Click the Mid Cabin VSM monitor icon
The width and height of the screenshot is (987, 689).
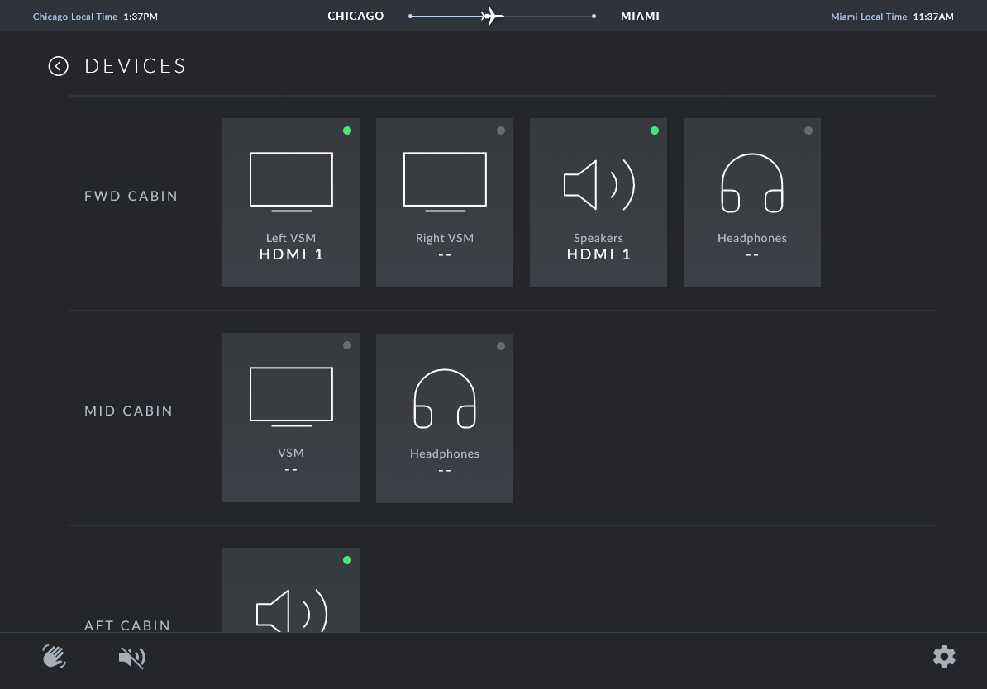291,397
